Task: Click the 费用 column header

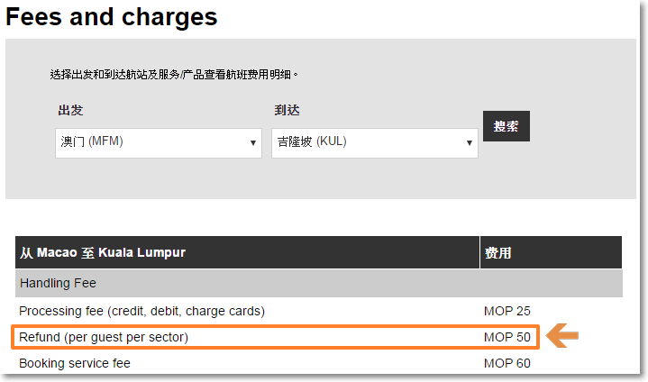Action: click(551, 252)
